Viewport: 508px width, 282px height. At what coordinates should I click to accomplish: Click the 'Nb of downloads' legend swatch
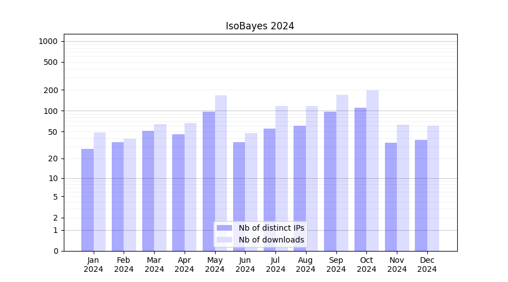[x=224, y=240]
